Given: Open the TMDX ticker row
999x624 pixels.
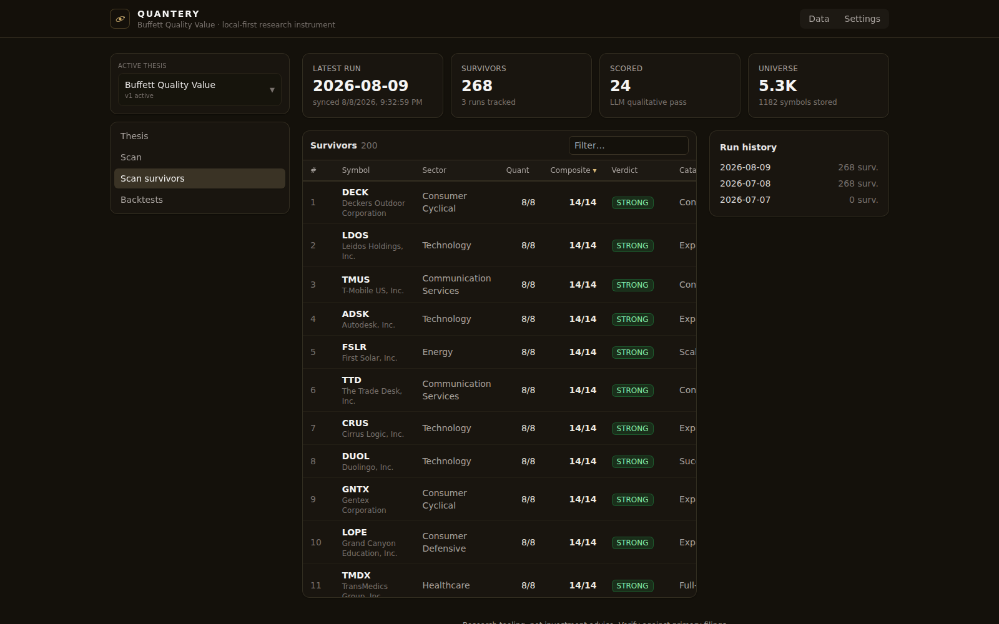Looking at the screenshot, I should (x=499, y=581).
